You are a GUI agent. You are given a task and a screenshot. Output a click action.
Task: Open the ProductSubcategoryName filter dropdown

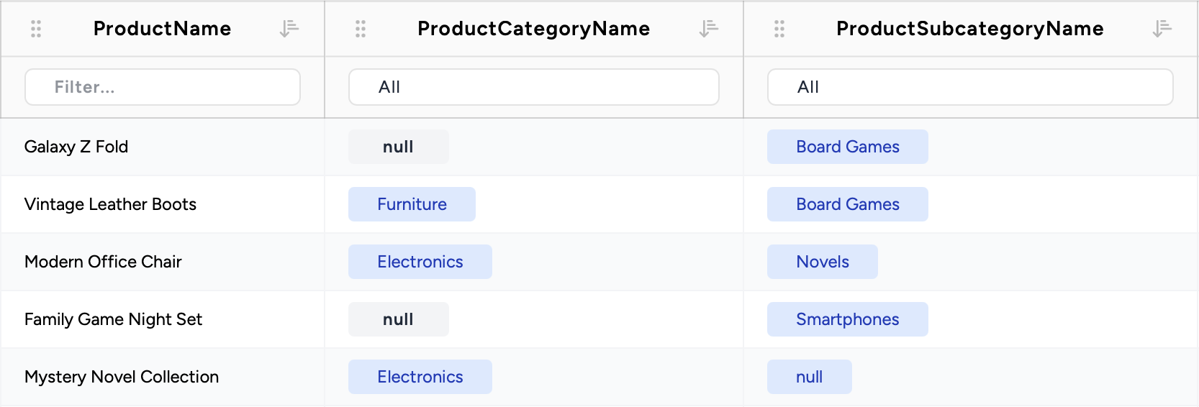pos(969,87)
